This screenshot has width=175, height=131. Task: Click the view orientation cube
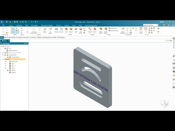(x=165, y=104)
